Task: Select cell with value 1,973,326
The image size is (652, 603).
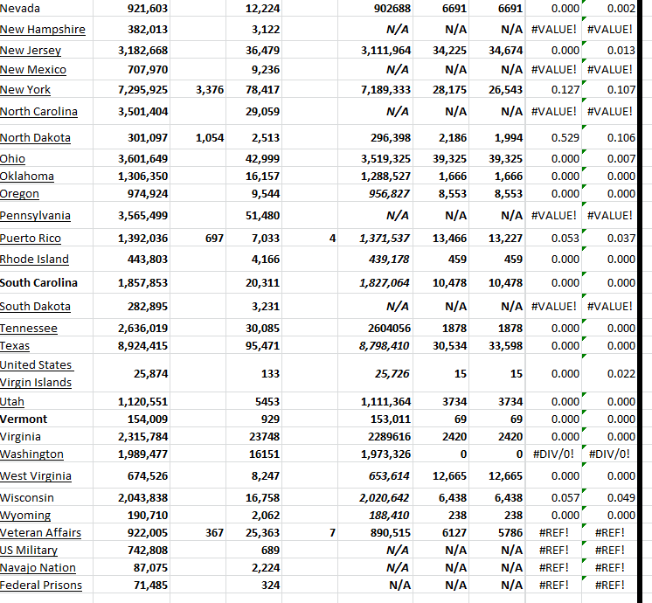Action: [376, 454]
